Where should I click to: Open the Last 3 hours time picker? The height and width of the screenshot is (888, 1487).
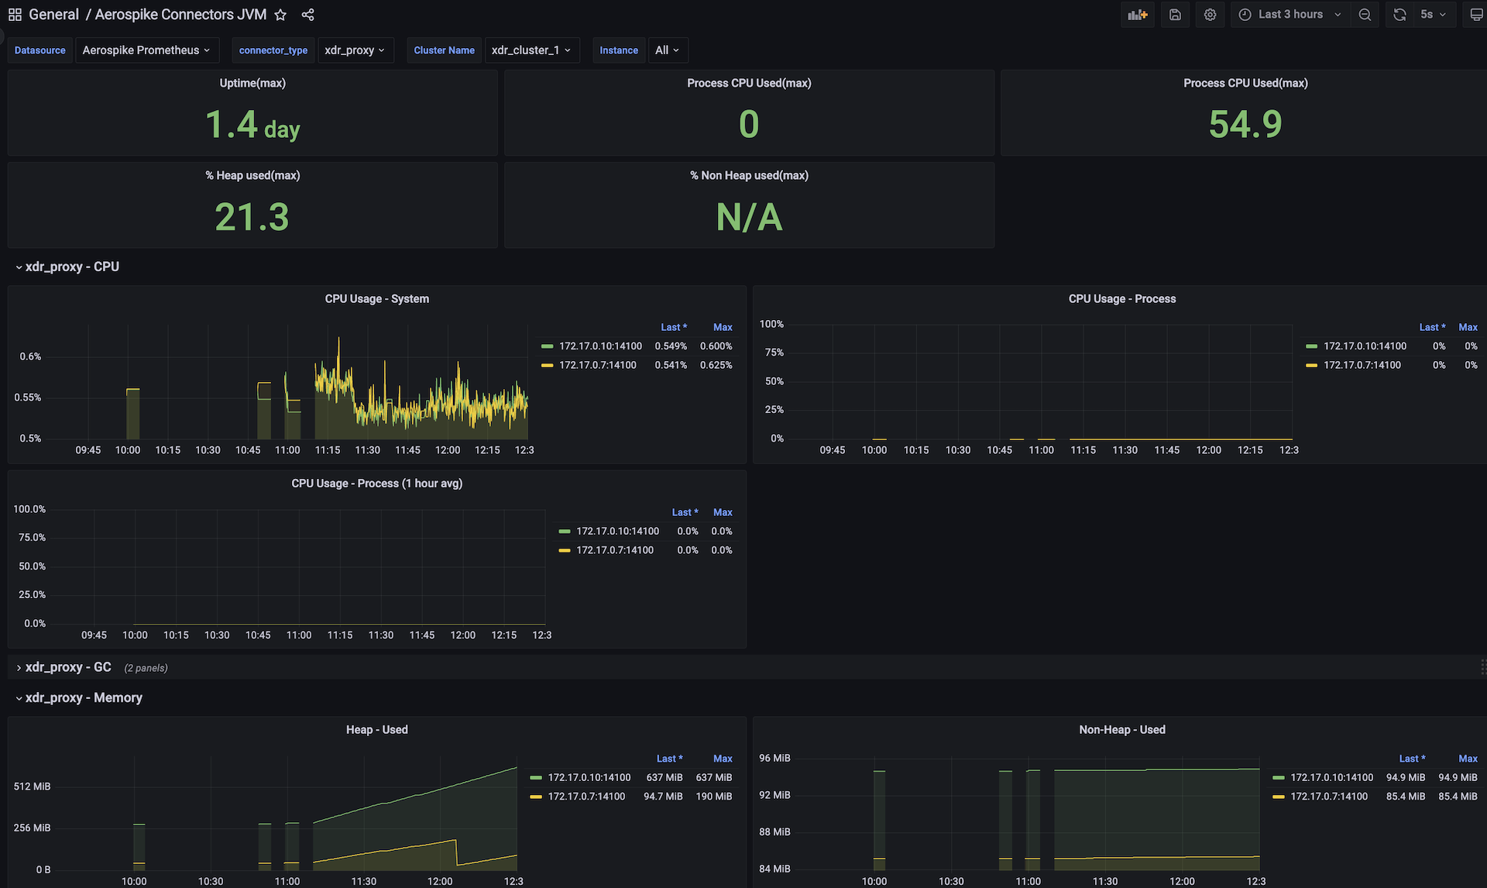[1290, 15]
